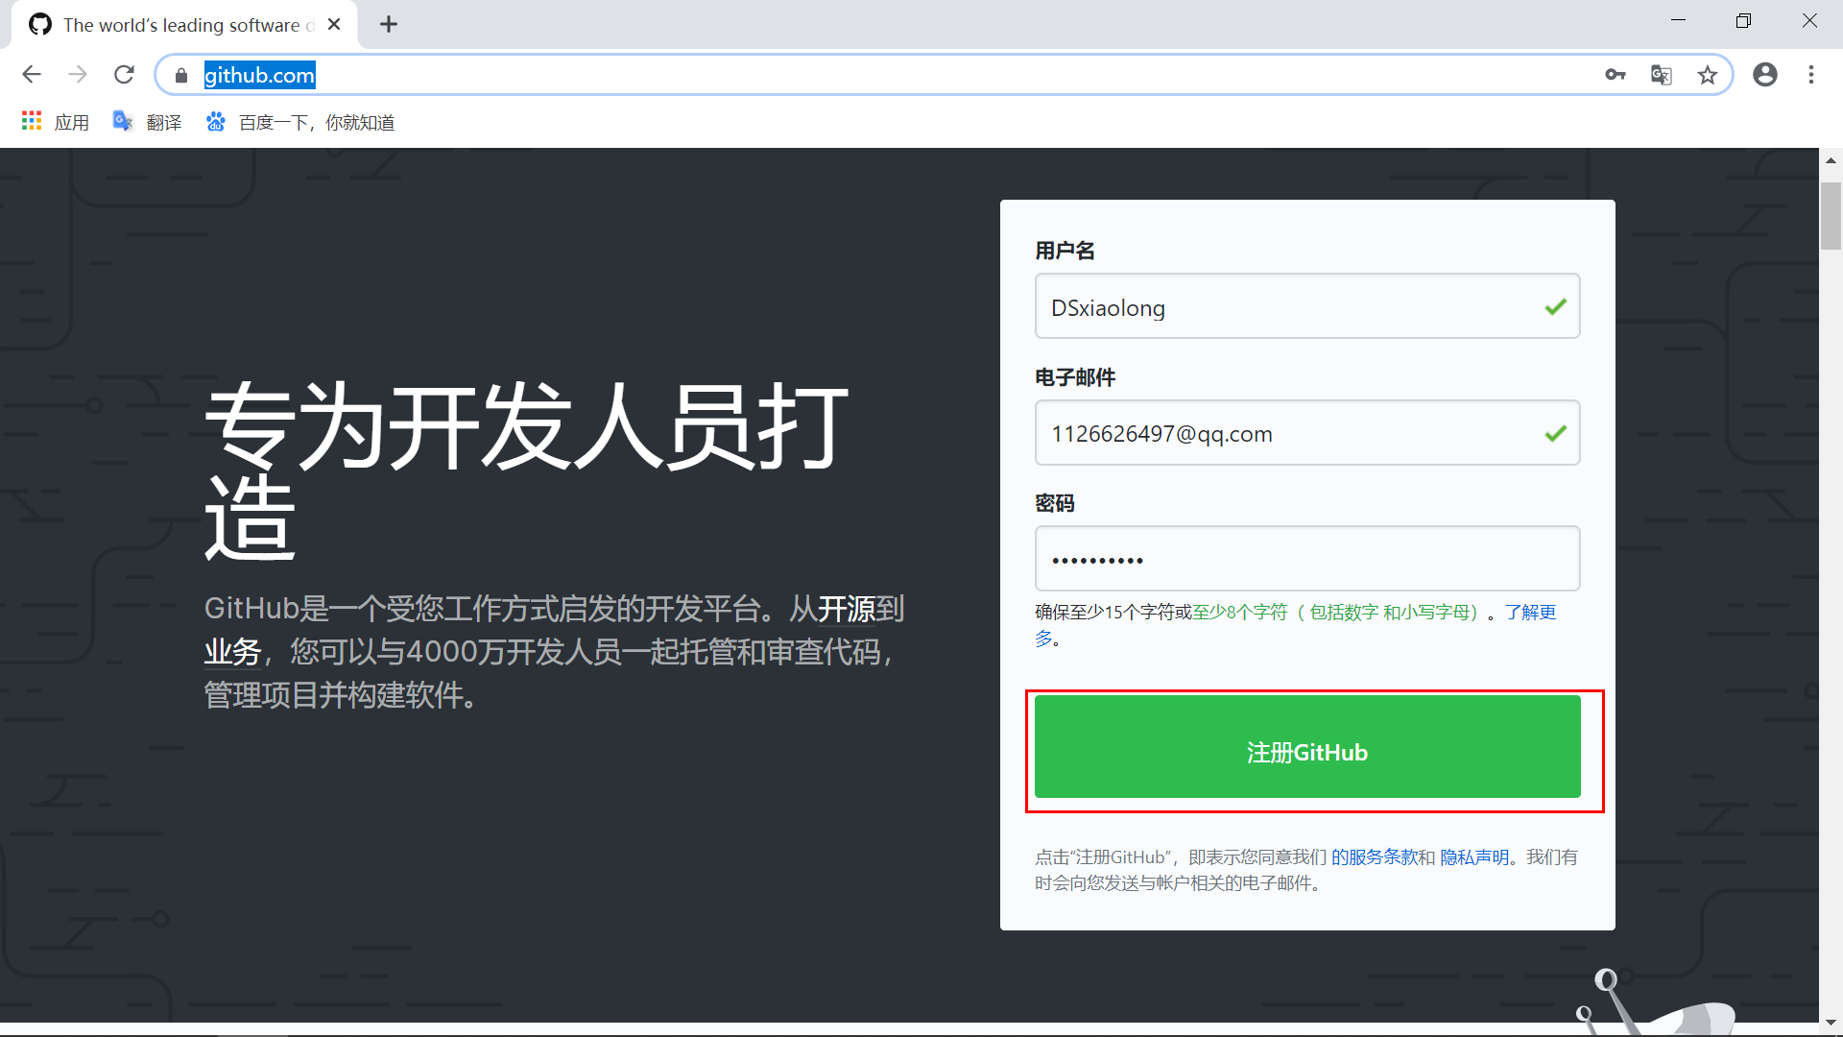Reload the GitHub page

124,75
